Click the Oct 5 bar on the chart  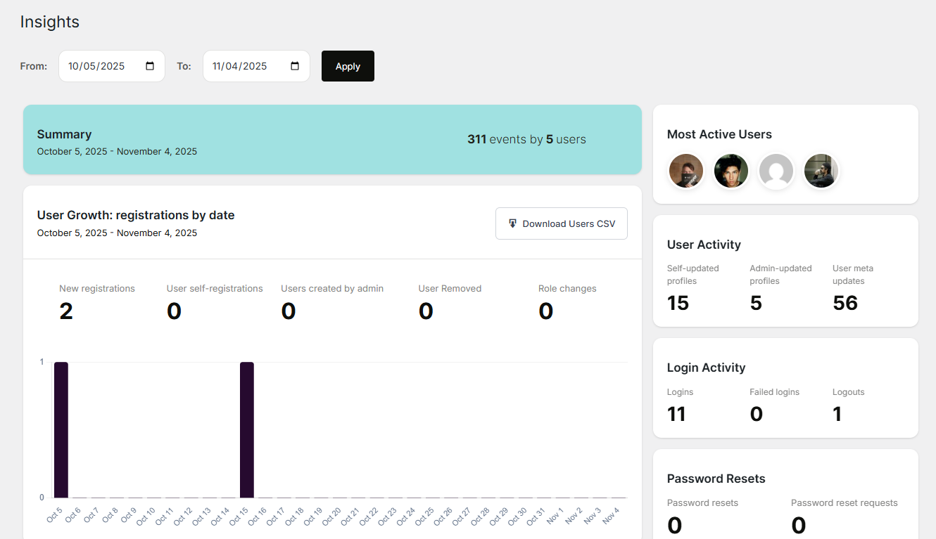point(61,429)
